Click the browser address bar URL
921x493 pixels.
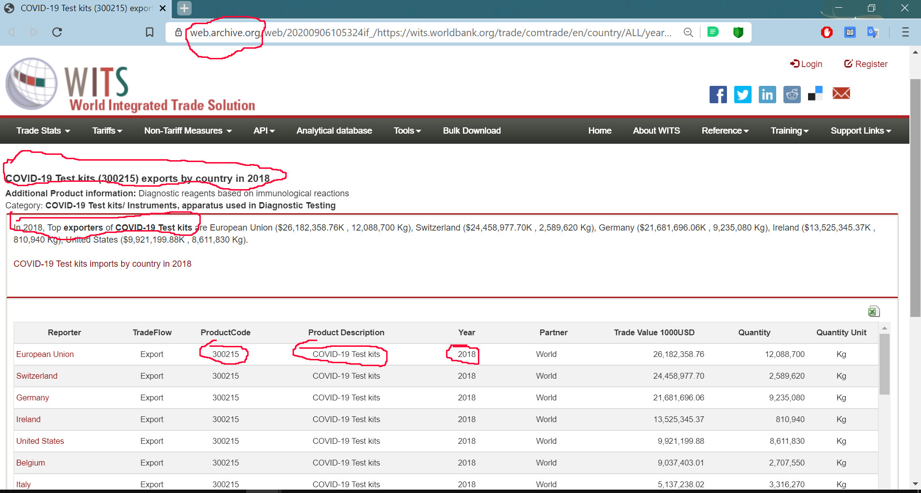[x=431, y=32]
